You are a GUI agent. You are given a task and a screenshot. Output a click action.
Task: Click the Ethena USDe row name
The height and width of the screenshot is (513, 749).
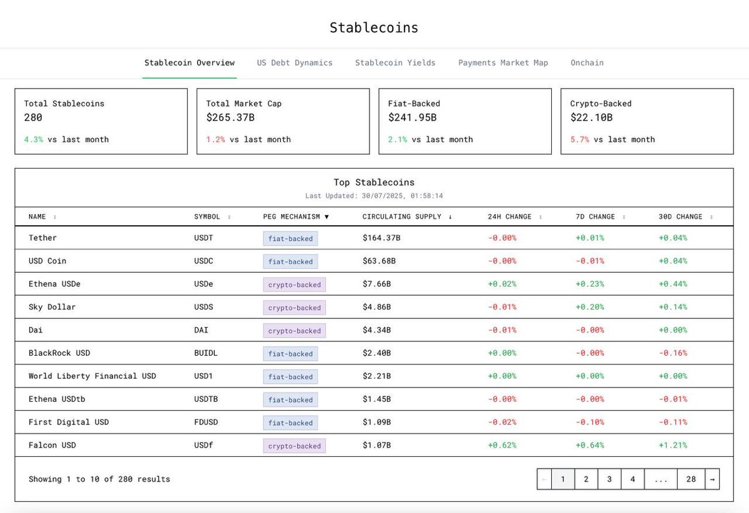click(x=54, y=284)
